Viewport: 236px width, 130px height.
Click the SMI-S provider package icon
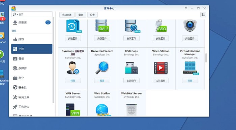[x=102, y=26]
